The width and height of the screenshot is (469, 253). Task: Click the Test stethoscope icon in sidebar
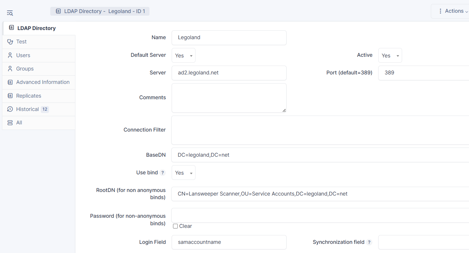coord(10,42)
